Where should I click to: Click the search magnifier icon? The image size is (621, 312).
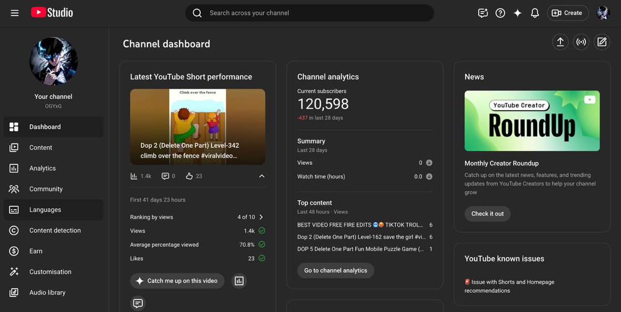(197, 13)
